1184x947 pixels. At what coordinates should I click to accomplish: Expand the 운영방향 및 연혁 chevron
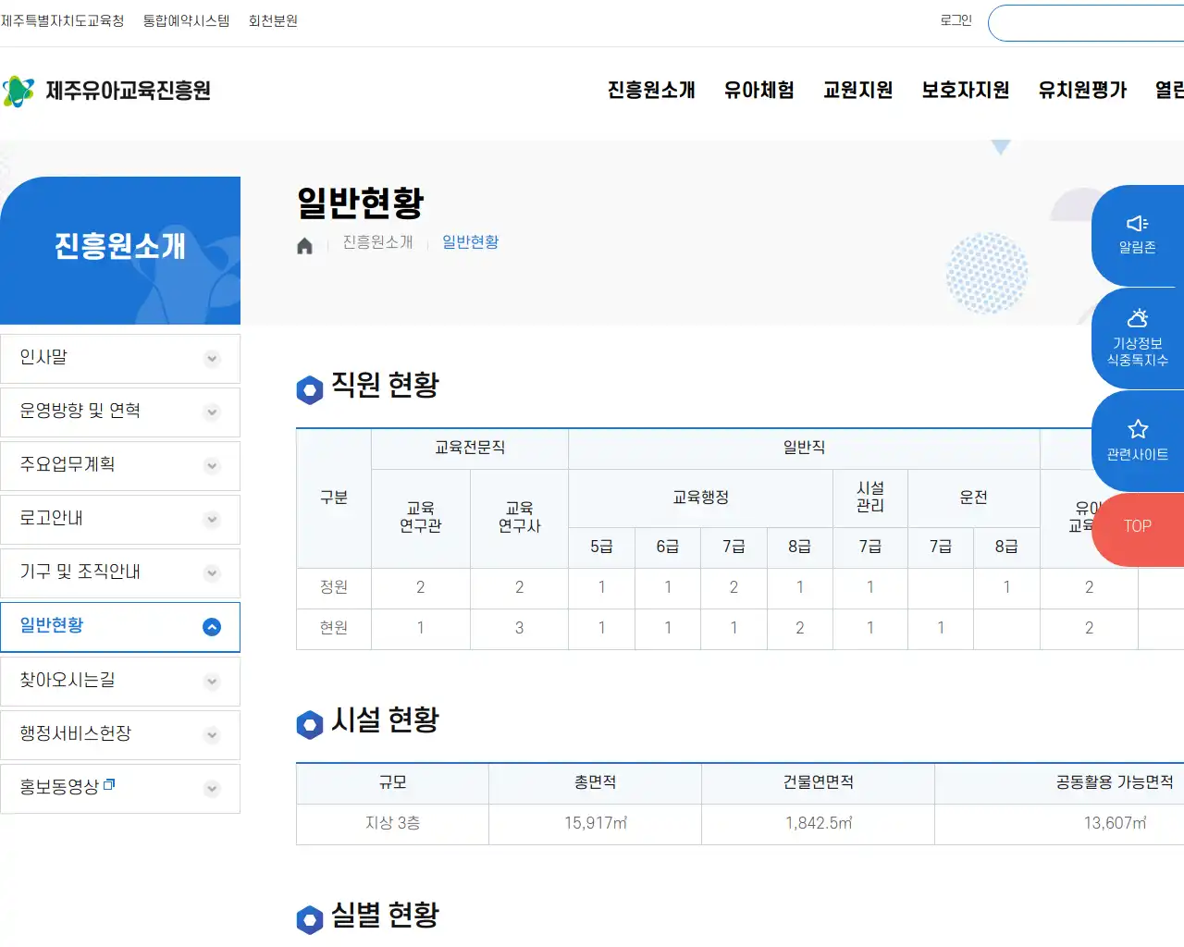[212, 412]
